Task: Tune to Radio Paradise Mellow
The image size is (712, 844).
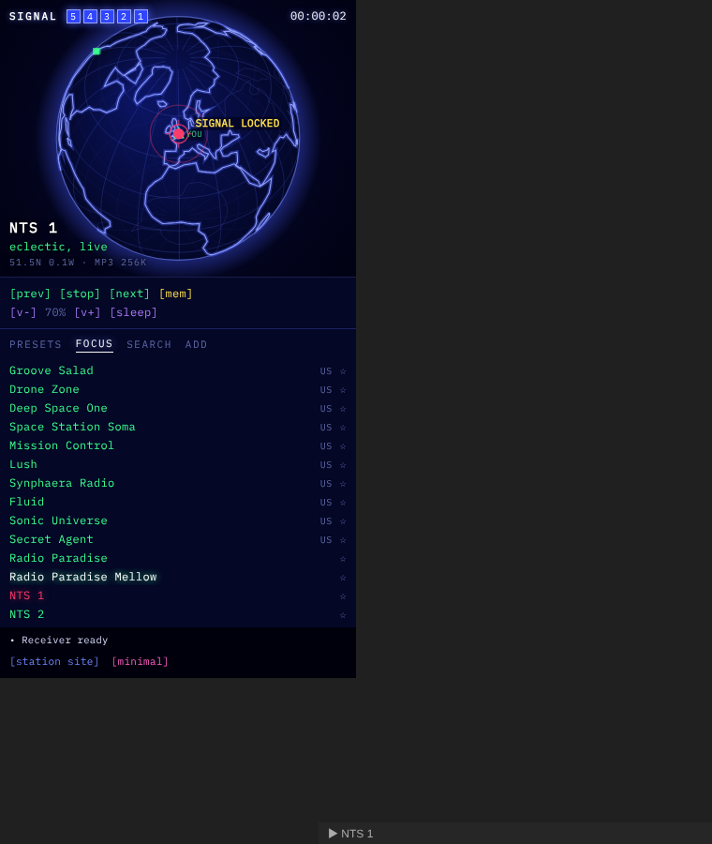Action: tap(82, 577)
